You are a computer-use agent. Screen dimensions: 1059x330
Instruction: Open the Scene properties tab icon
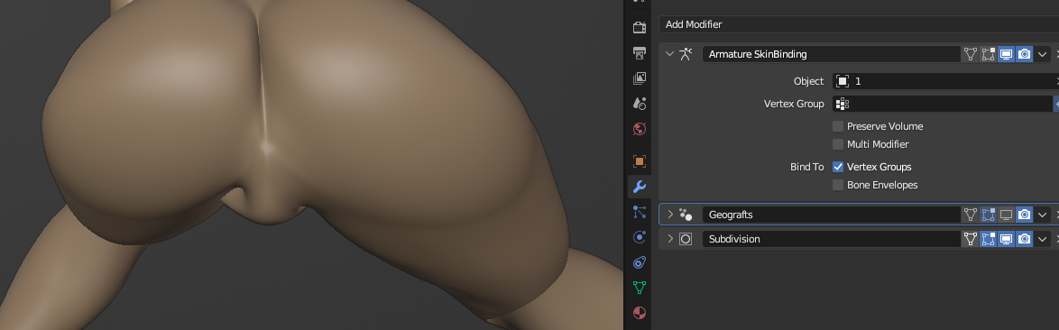[639, 104]
